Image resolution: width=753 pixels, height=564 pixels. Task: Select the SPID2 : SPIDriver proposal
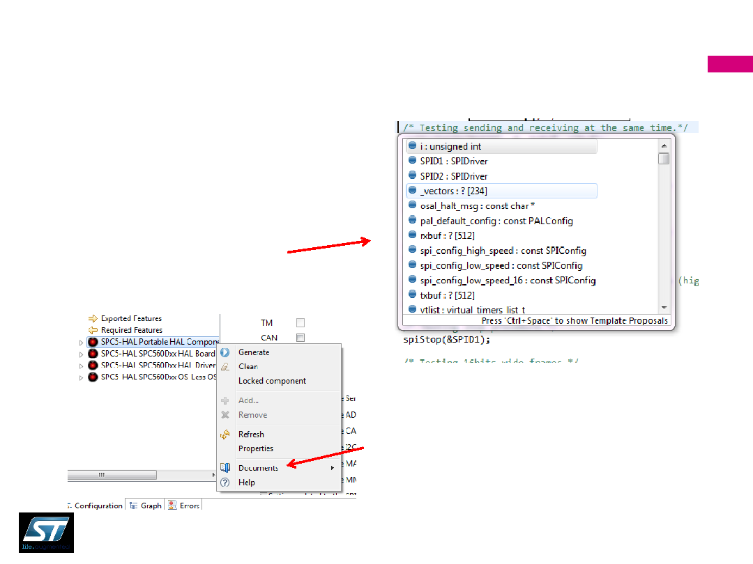(x=502, y=176)
